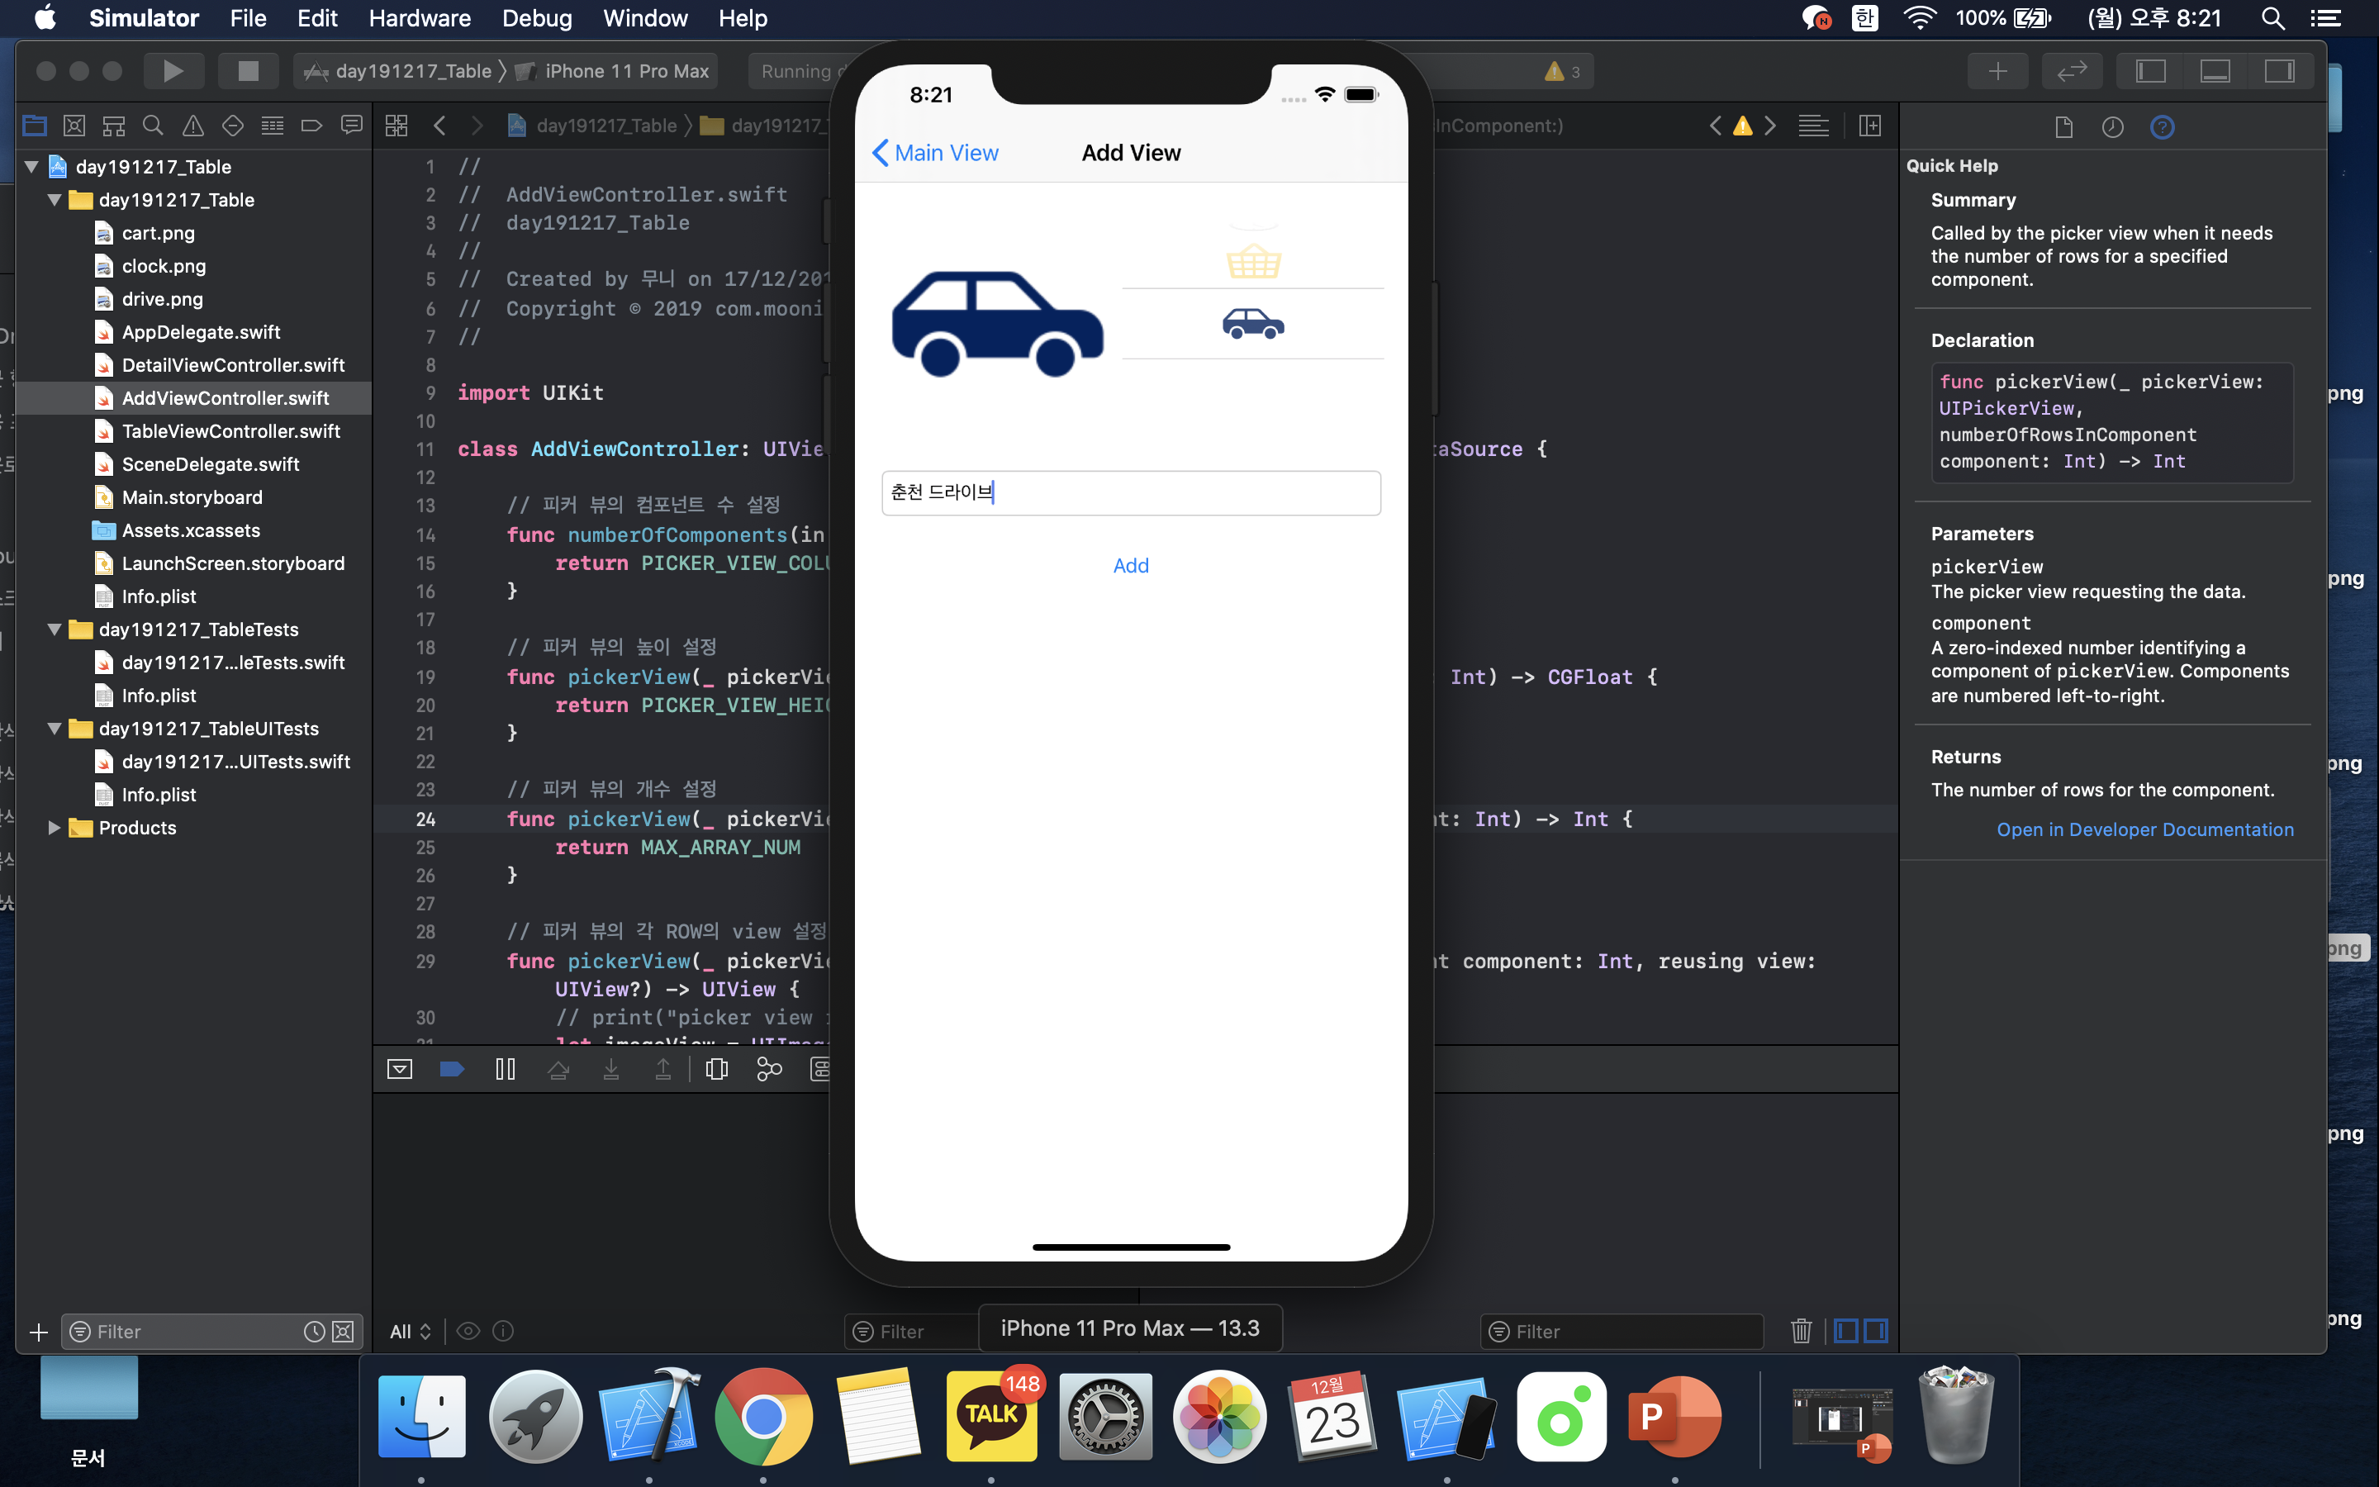Screen dimensions: 2379x1487
Task: Select the car row in picker view
Action: (x=1252, y=324)
